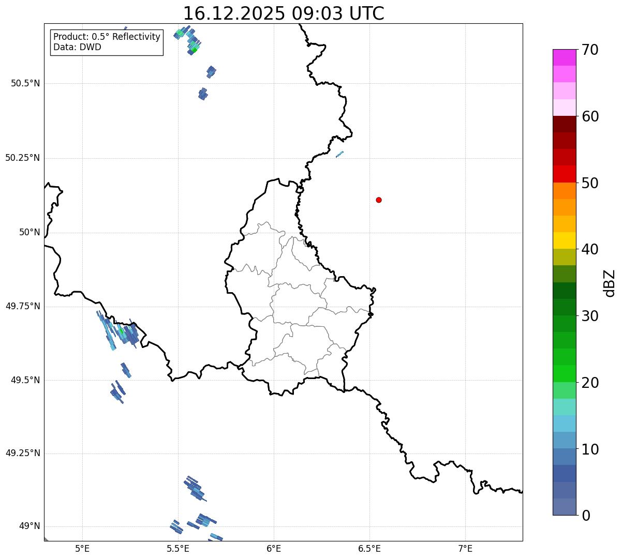622x559 pixels.
Task: Click the '49°N' latitude label
Action: [29, 526]
